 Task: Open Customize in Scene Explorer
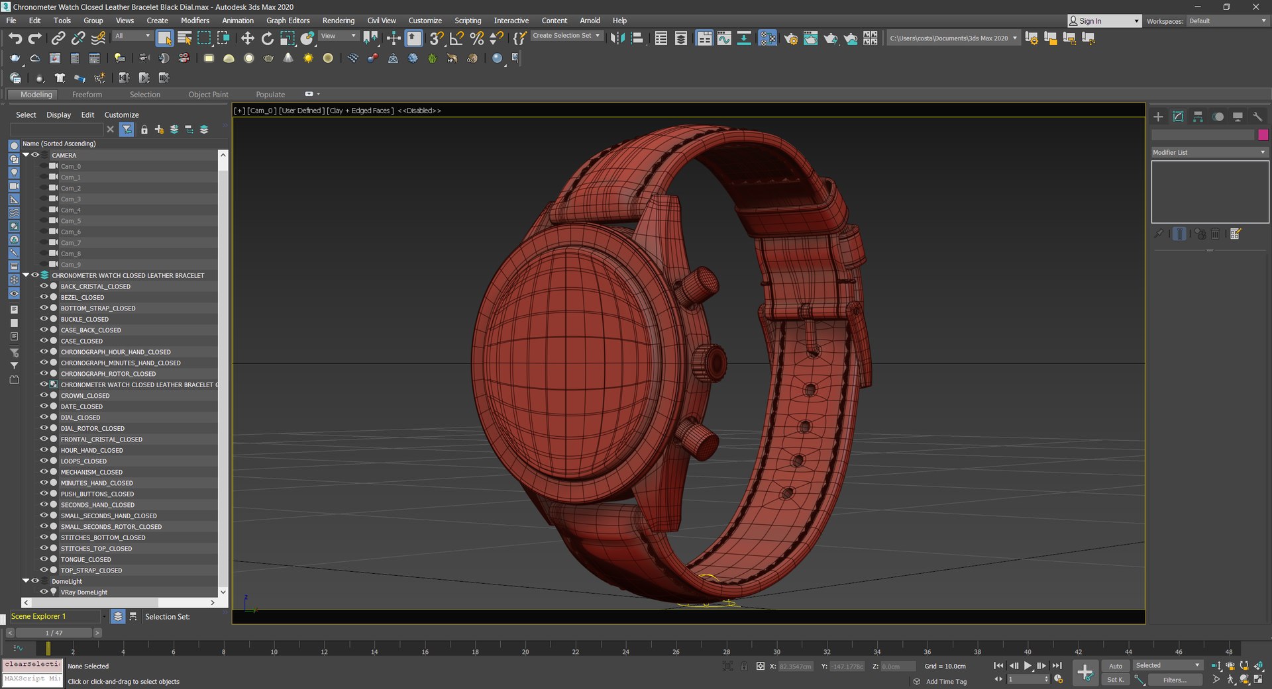tap(121, 115)
